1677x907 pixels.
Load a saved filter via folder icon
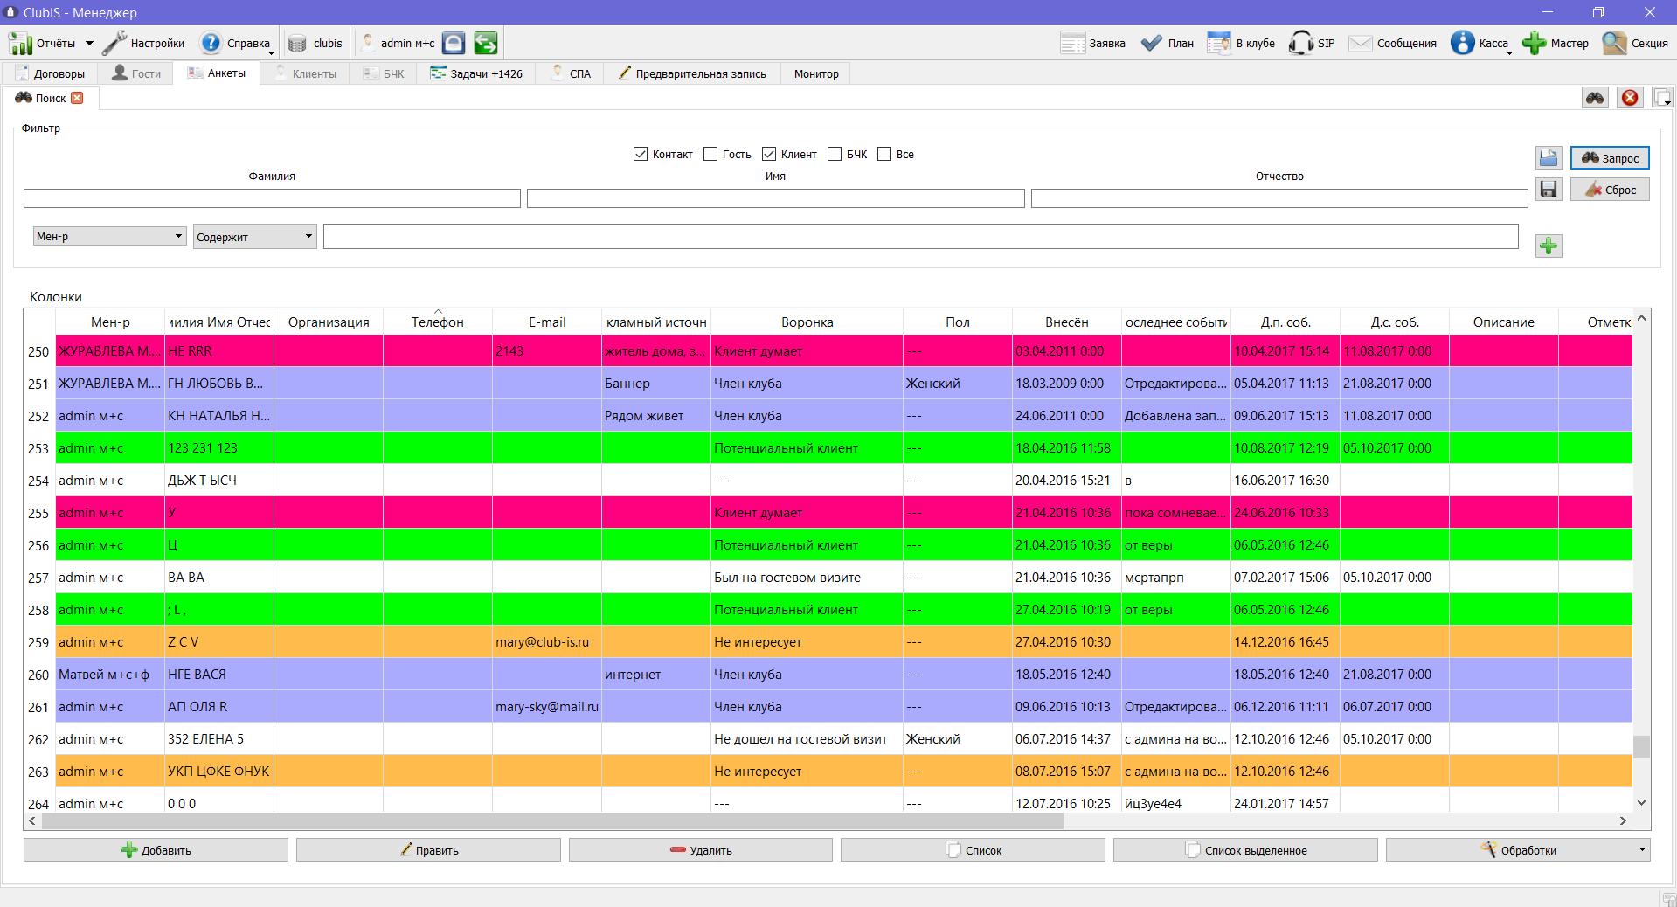pyautogui.click(x=1549, y=157)
